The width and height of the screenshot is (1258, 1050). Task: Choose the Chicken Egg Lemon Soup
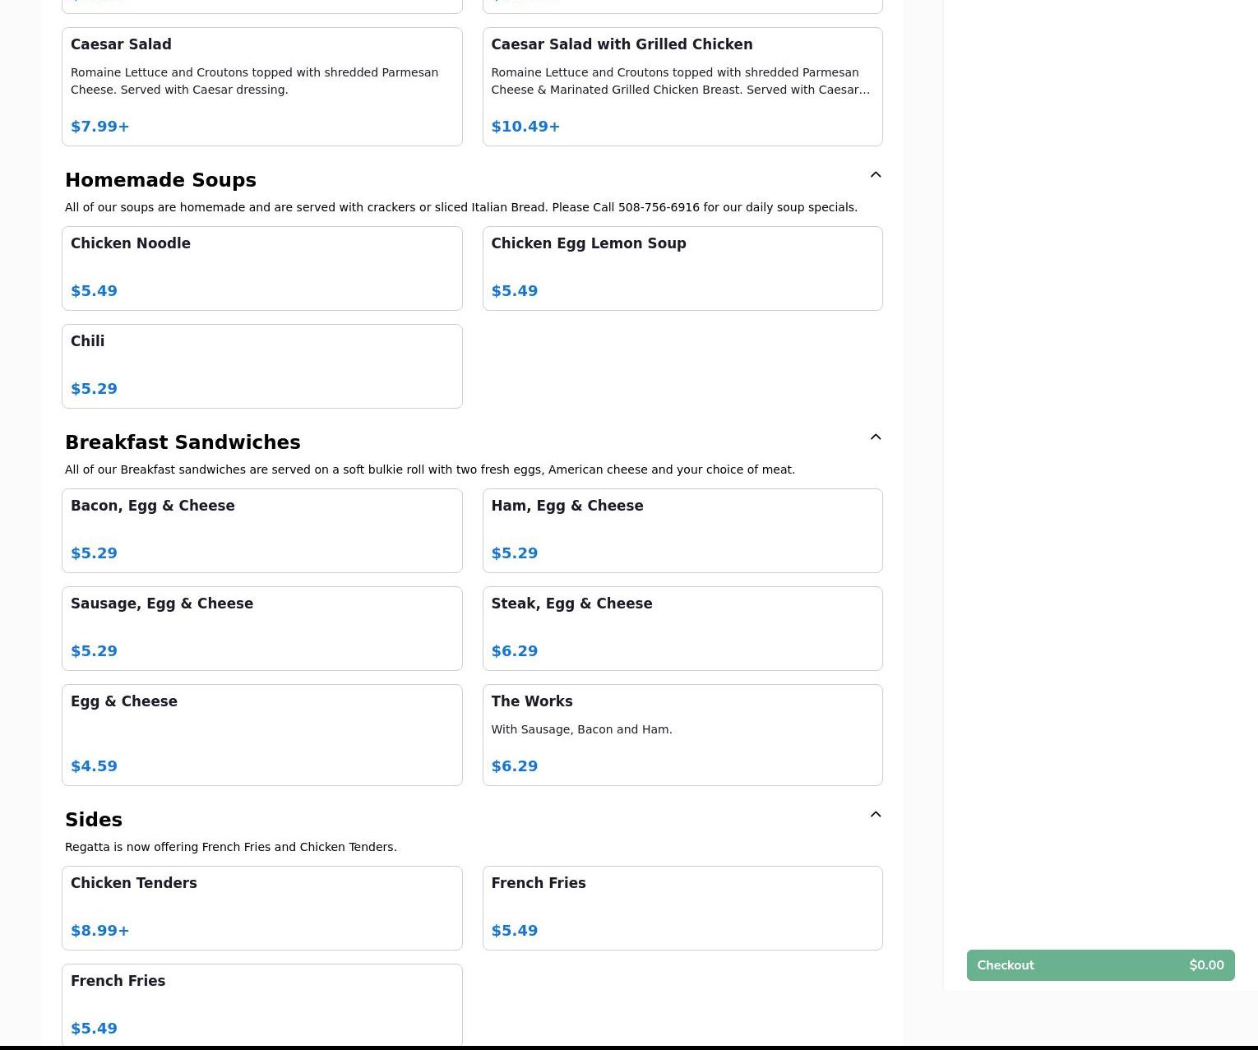682,268
